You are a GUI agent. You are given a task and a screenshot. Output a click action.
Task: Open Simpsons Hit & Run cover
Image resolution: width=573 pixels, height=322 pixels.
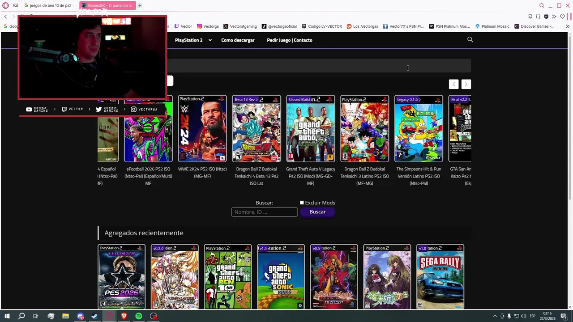pos(419,128)
